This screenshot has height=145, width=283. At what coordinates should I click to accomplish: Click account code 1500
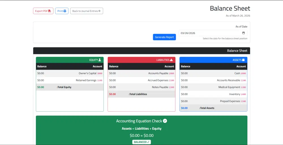243,101
